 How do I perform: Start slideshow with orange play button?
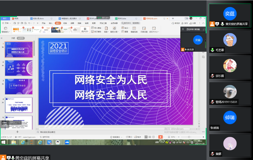(x=160, y=137)
